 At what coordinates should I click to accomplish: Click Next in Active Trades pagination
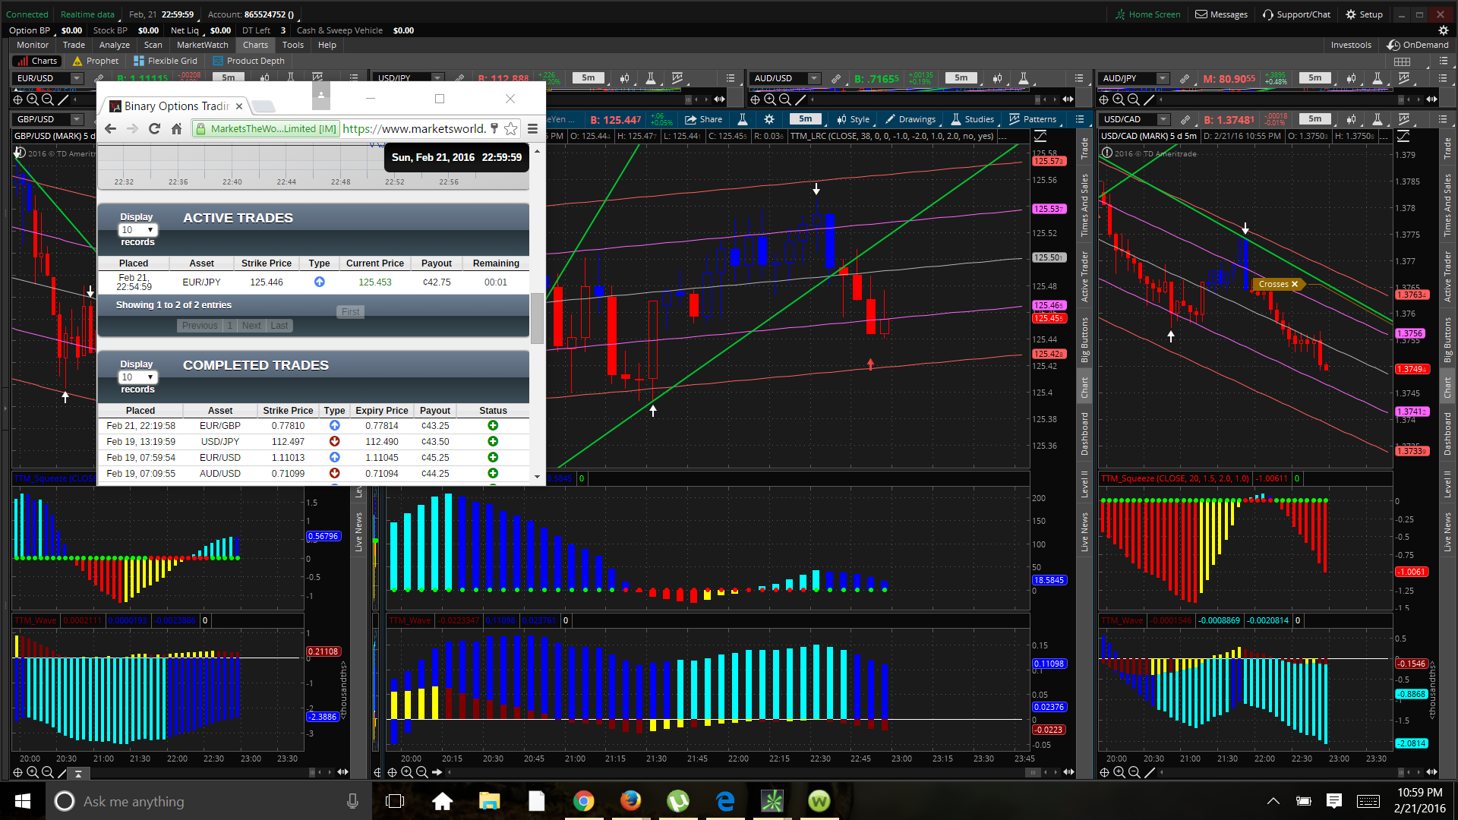[251, 326]
